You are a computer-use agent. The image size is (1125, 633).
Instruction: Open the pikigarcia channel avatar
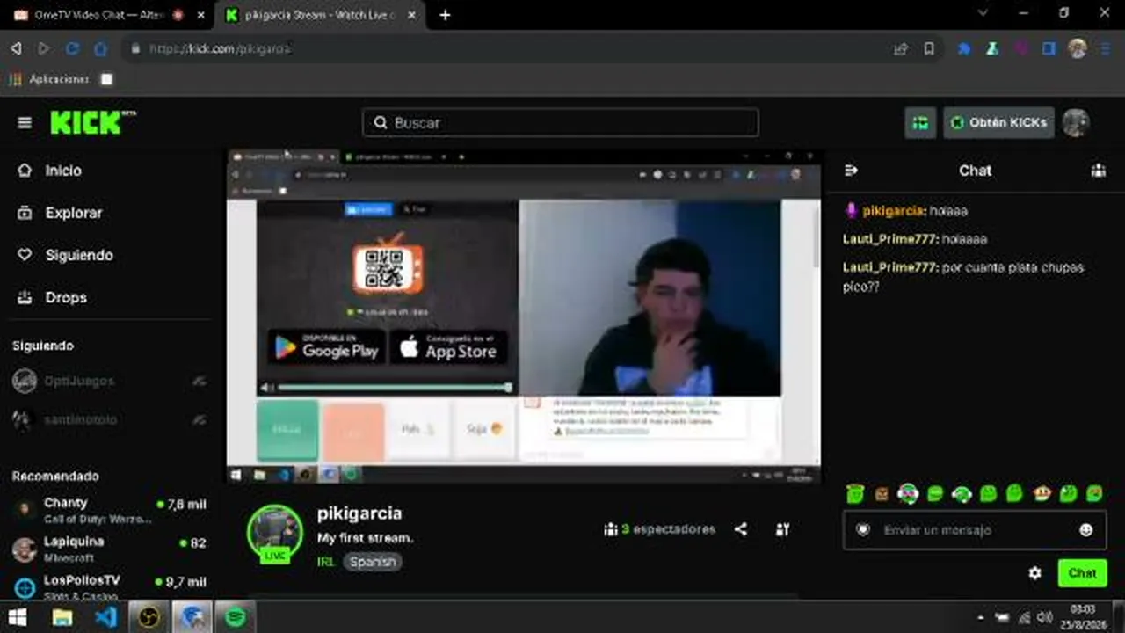[x=275, y=532]
